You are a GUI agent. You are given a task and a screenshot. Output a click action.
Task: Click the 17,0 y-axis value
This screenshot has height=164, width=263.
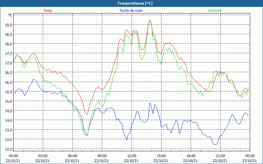pyautogui.click(x=9, y=63)
